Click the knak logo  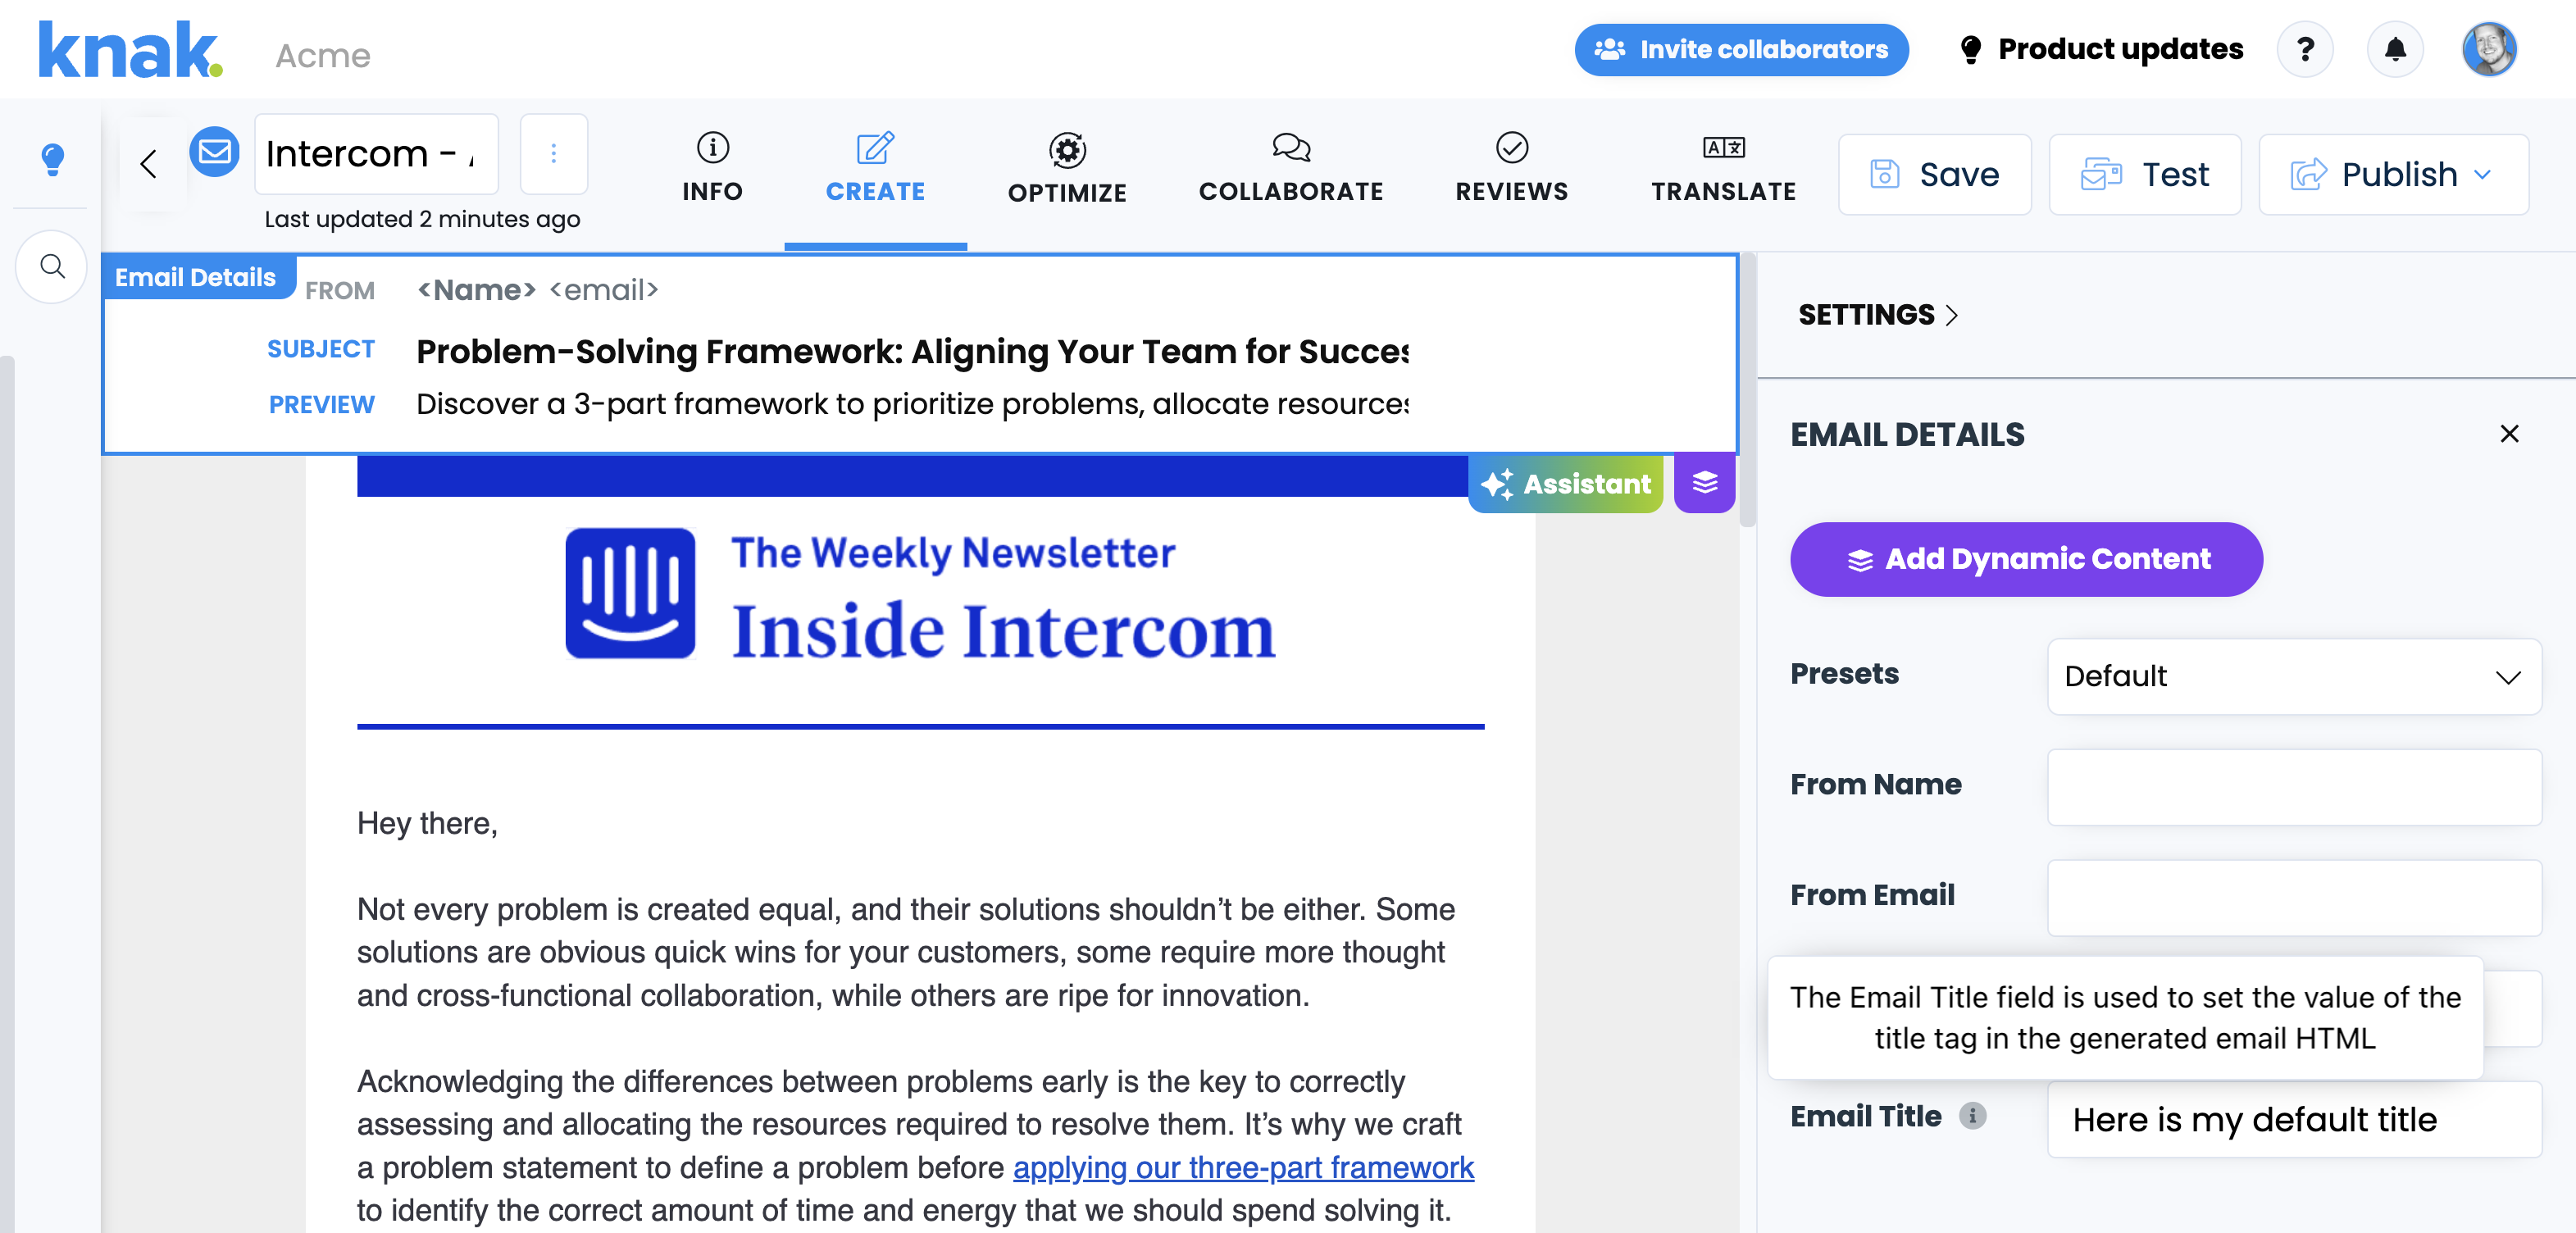click(x=130, y=50)
